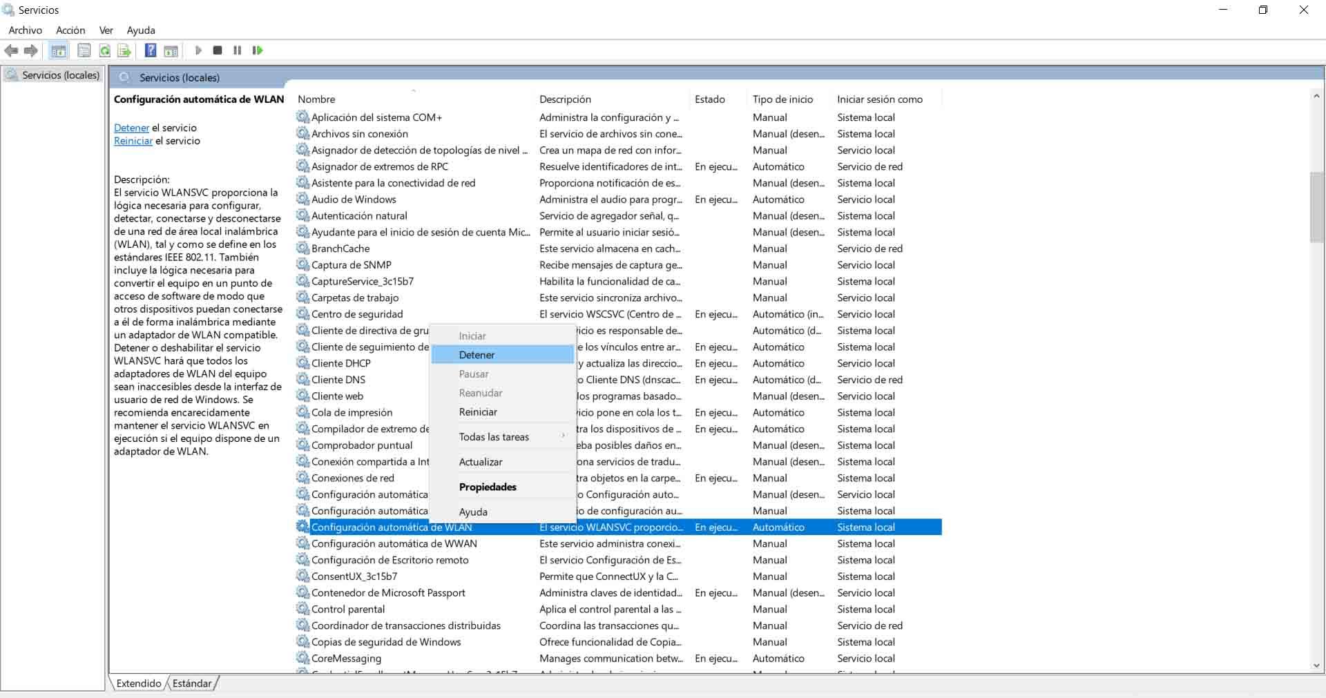This screenshot has height=698, width=1326.
Task: Refresh the list using the toolbar icon
Action: point(104,50)
